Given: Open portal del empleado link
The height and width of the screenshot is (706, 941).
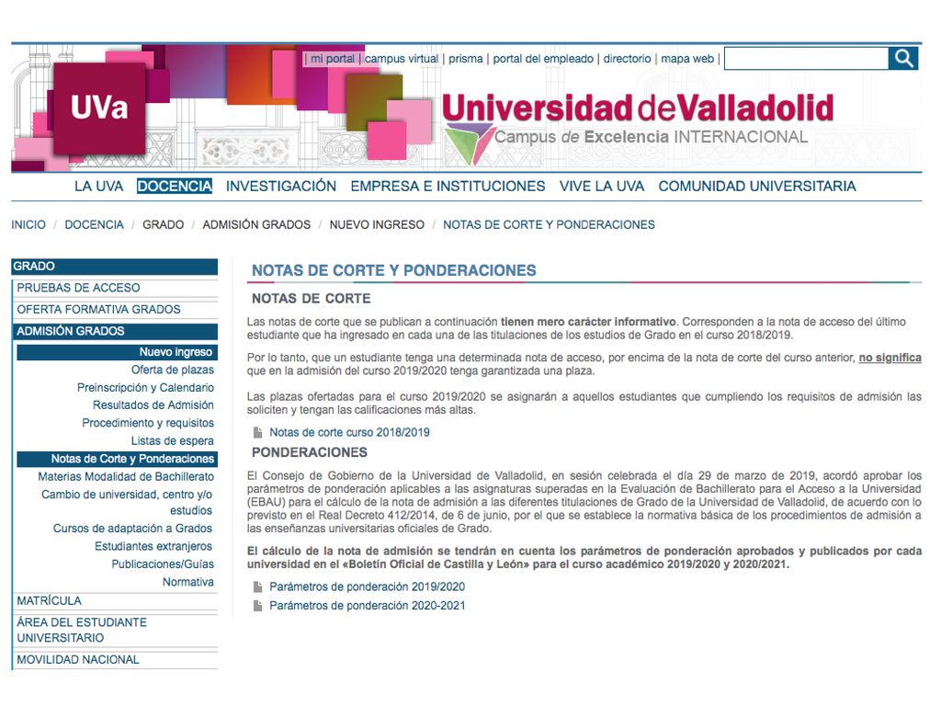Looking at the screenshot, I should coord(543,59).
